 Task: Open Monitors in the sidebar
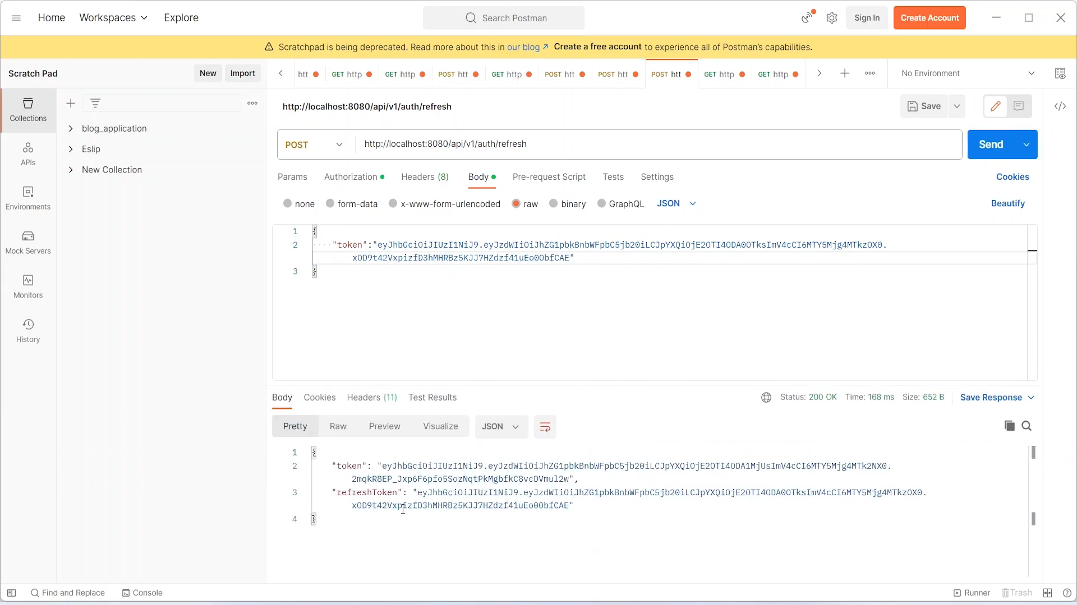[x=28, y=287]
